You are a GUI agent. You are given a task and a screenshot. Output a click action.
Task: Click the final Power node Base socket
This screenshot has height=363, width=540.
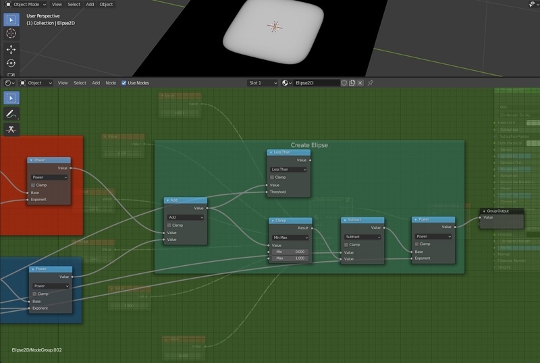coord(412,252)
